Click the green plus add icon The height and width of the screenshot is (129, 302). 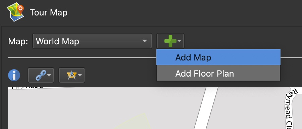[x=170, y=41]
